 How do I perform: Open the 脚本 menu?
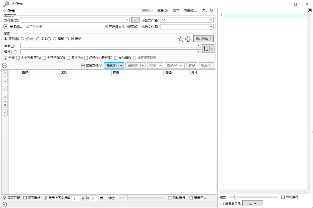(x=176, y=10)
